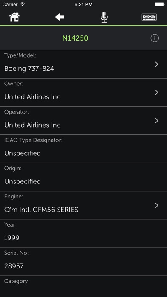167x297 pixels.
Task: Tap the battery indicator icon
Action: click(x=159, y=4)
